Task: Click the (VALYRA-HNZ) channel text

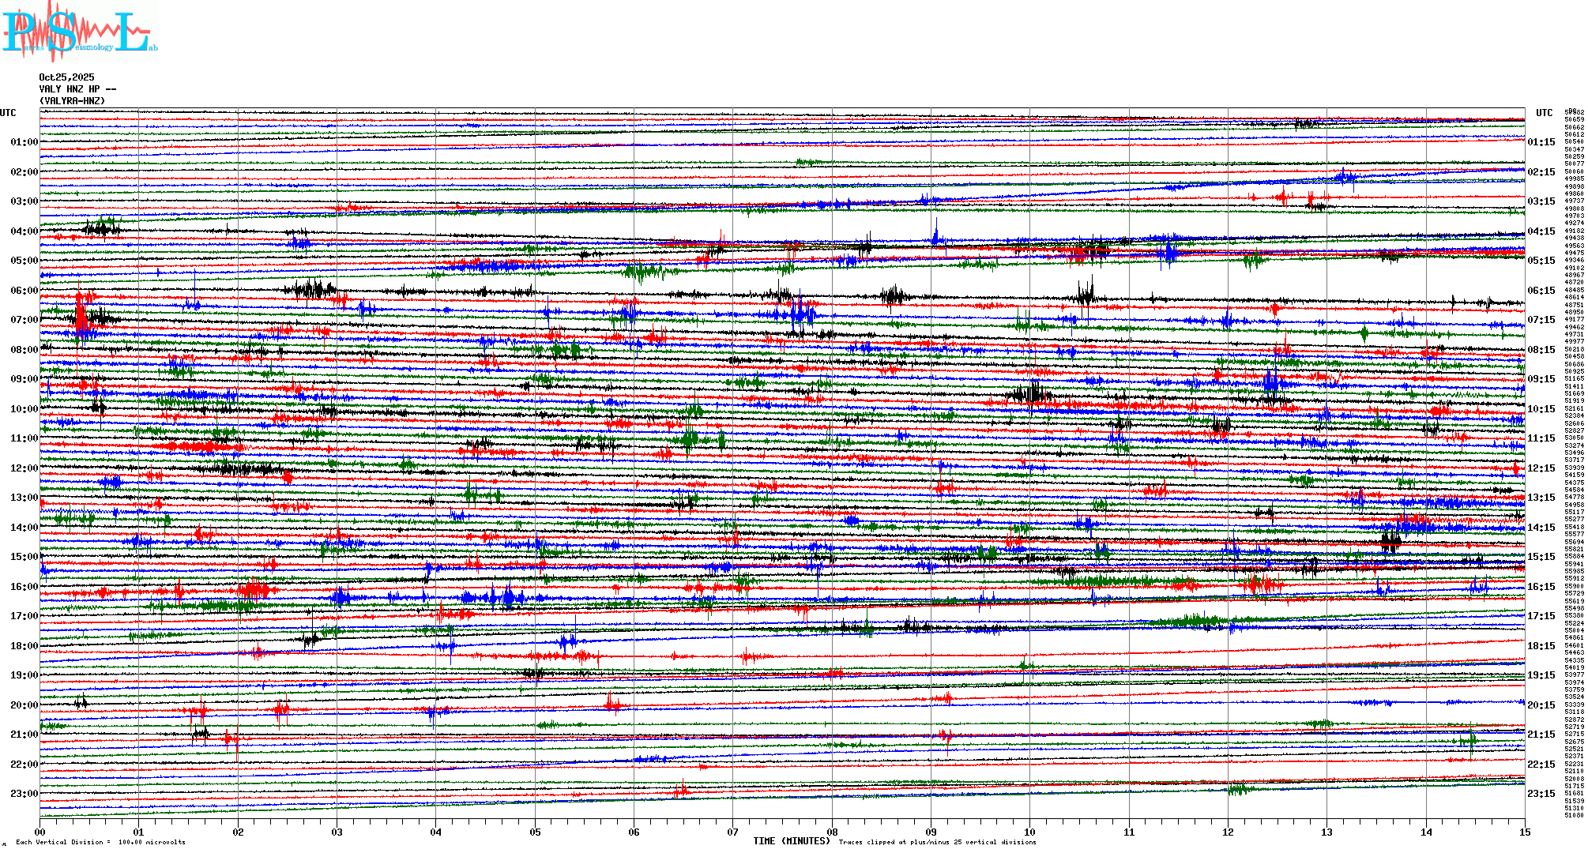Action: (x=72, y=101)
